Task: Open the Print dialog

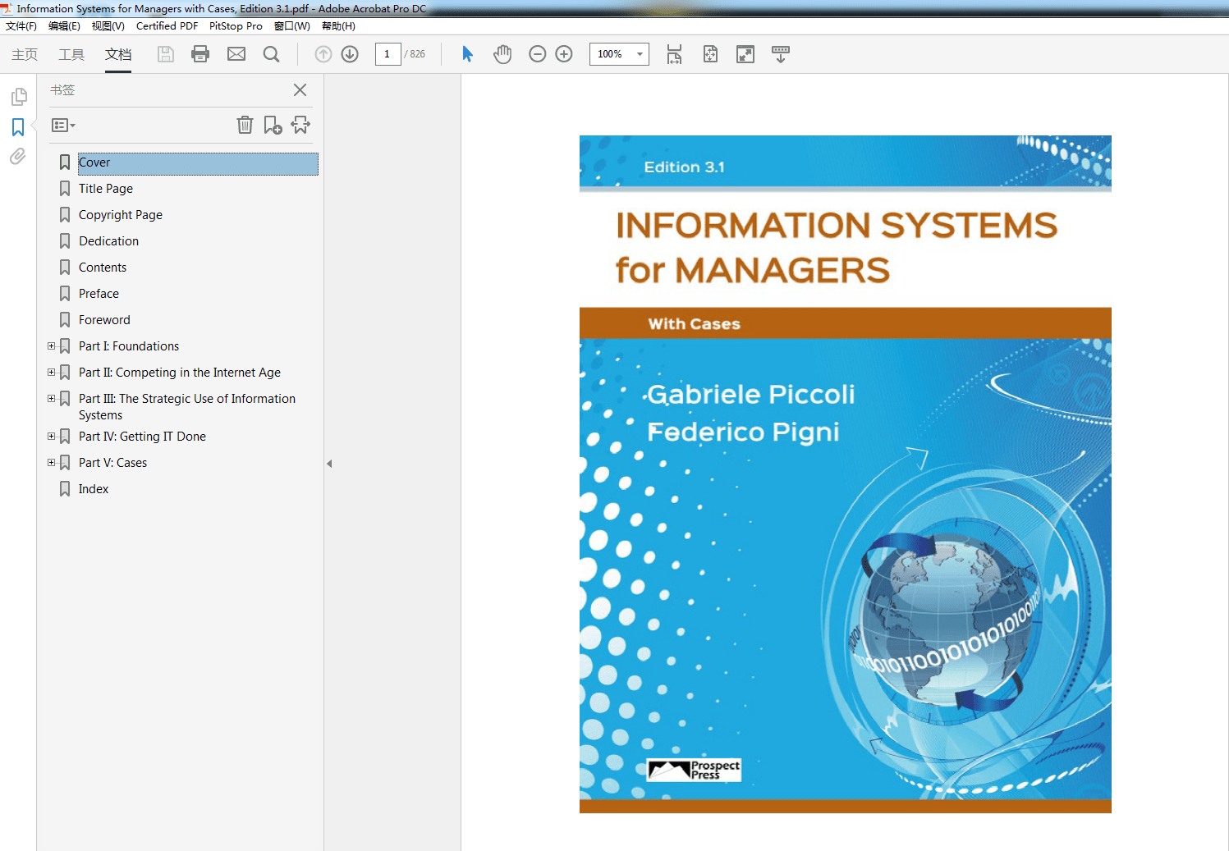Action: click(x=199, y=54)
